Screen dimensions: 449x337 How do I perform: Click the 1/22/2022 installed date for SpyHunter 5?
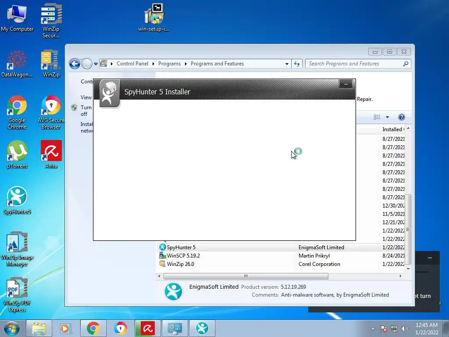(393, 247)
